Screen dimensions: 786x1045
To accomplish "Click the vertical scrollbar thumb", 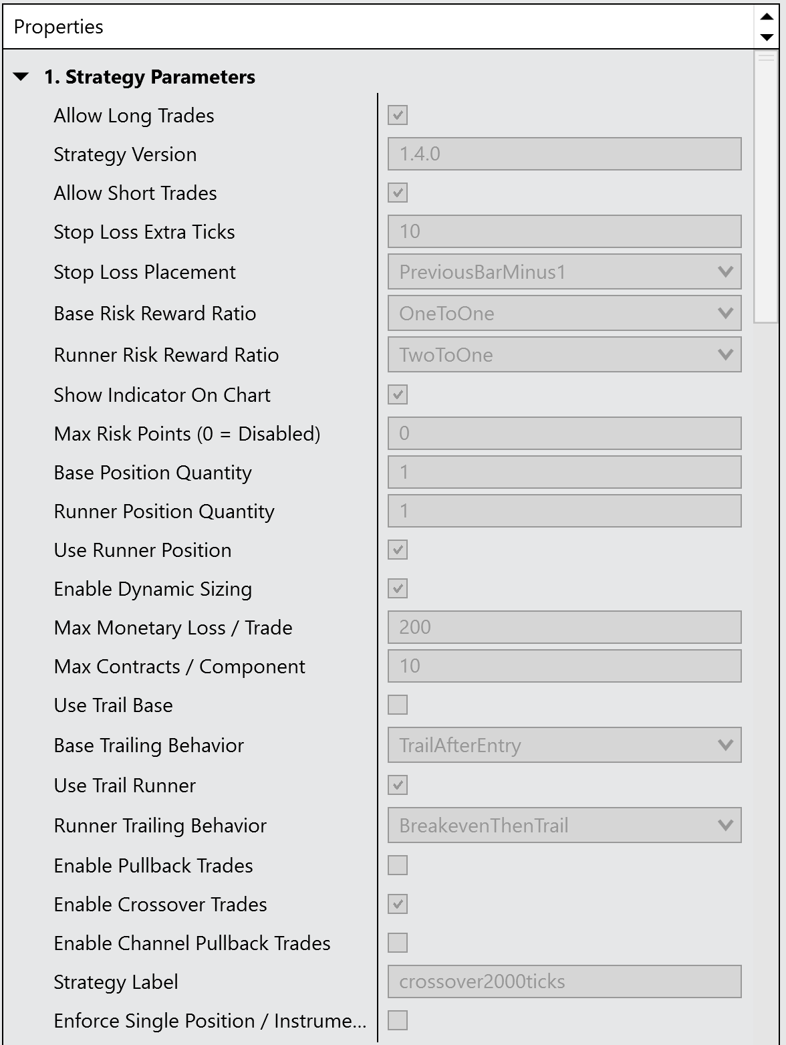I will (x=766, y=187).
